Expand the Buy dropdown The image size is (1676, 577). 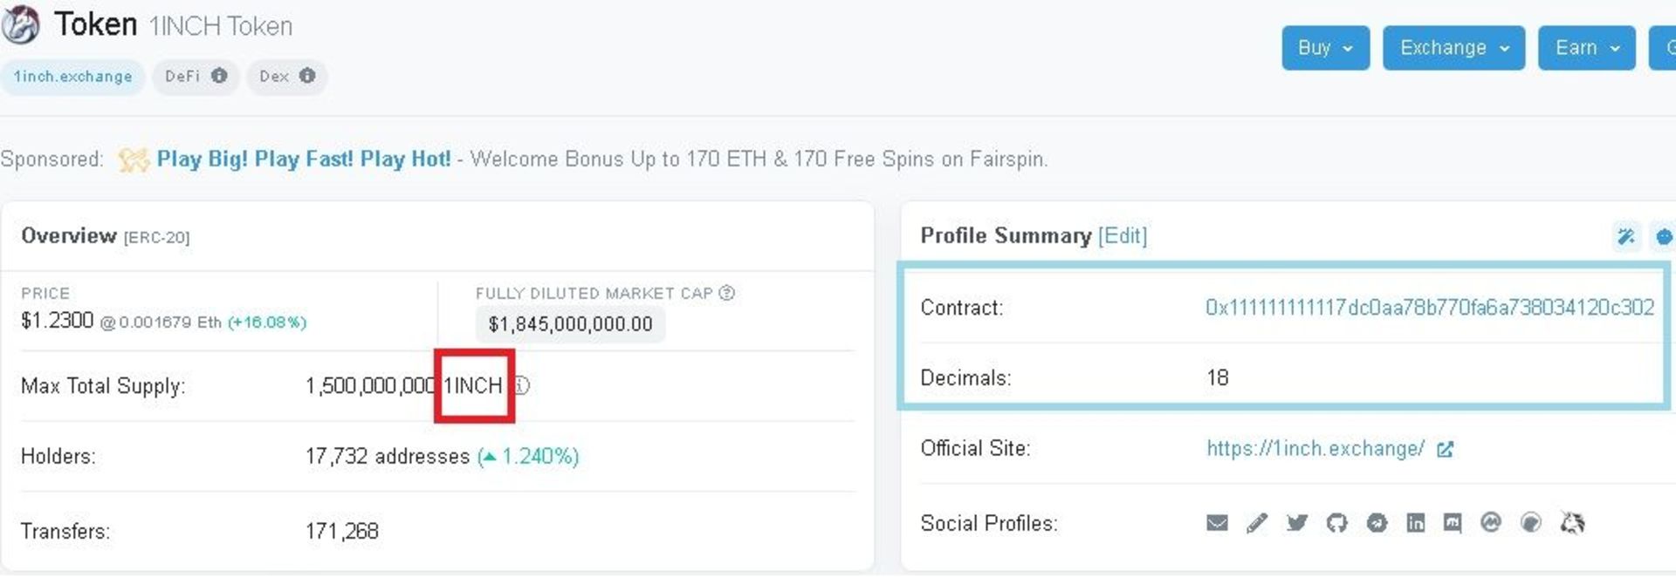1325,48
